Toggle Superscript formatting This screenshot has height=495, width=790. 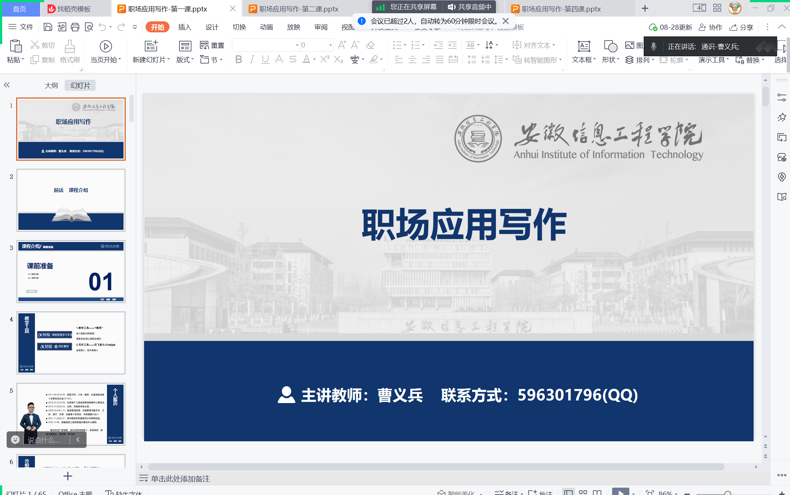pos(325,59)
